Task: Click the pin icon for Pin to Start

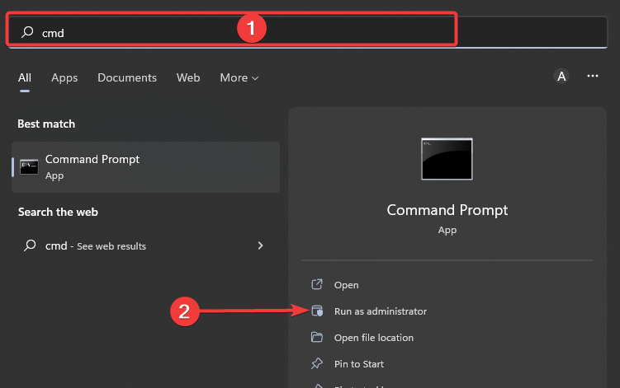Action: click(x=317, y=363)
